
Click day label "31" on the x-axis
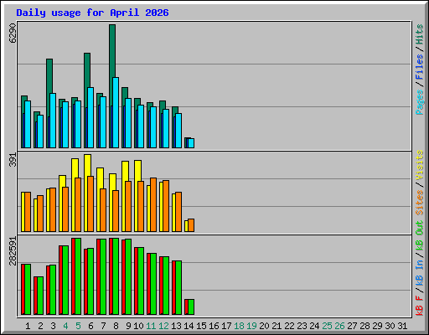click(402, 326)
